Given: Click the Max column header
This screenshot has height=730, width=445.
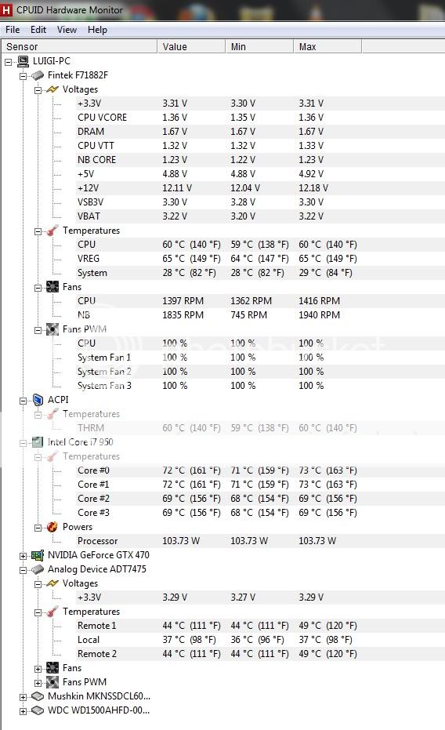Looking at the screenshot, I should click(x=327, y=46).
